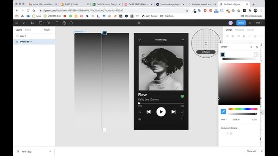The height and width of the screenshot is (156, 278).
Task: Switch to the Inspect tab
Action: pyautogui.click(x=250, y=30)
